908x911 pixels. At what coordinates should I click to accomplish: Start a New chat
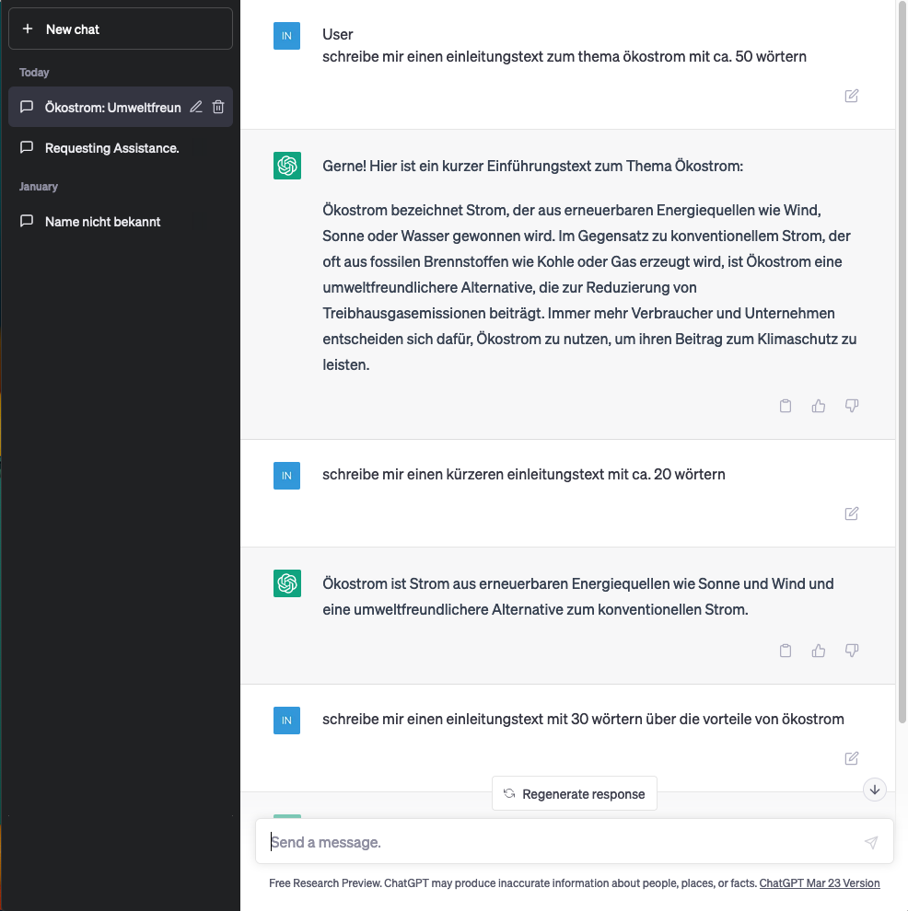(121, 29)
